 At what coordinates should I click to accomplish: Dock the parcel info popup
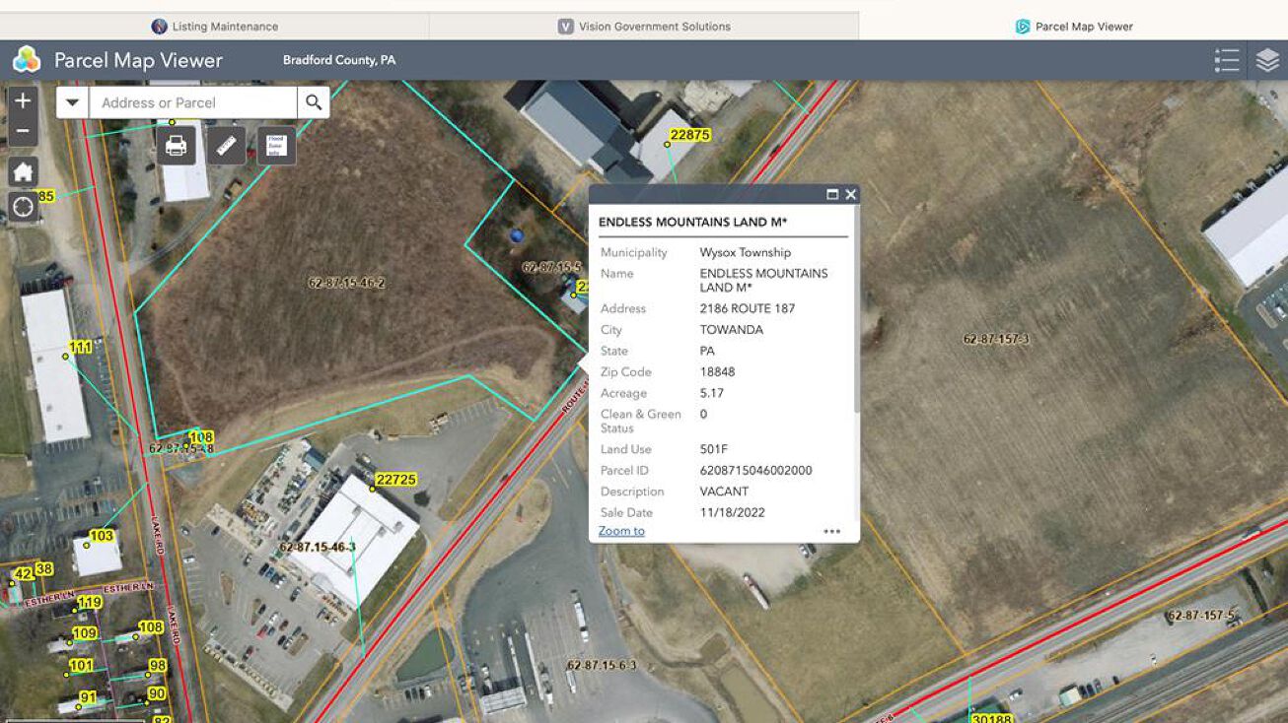click(x=831, y=194)
